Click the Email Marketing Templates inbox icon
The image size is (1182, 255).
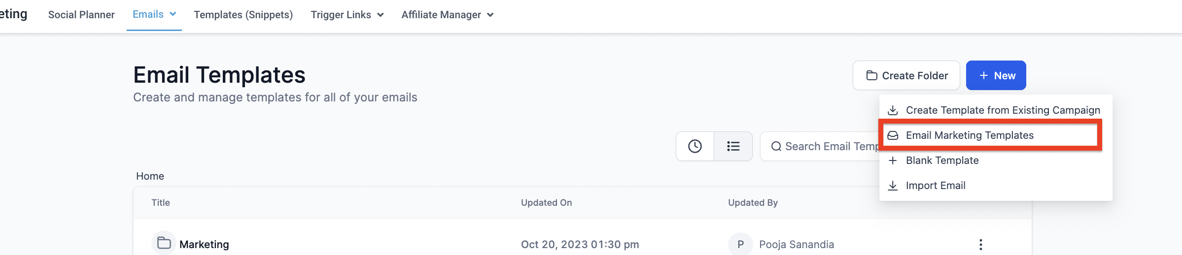pos(892,135)
